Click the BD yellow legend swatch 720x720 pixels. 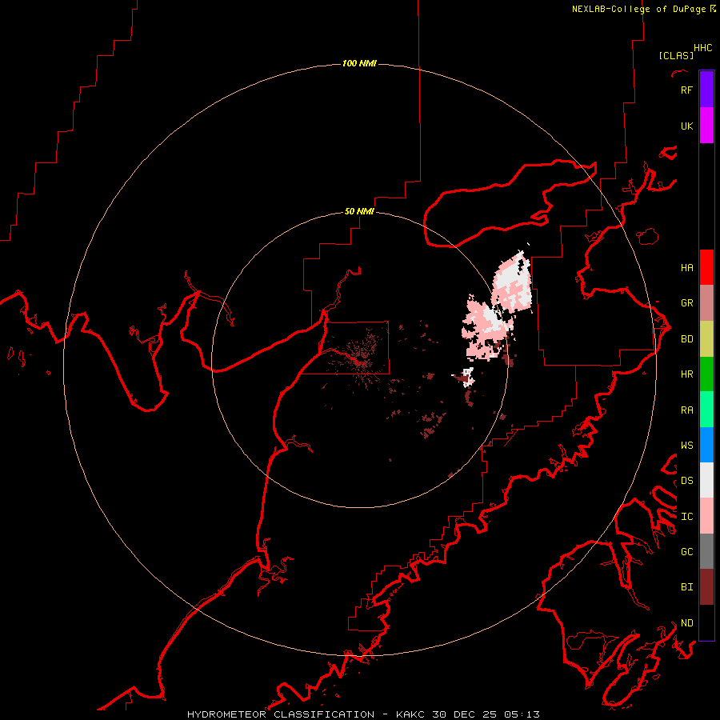[706, 339]
